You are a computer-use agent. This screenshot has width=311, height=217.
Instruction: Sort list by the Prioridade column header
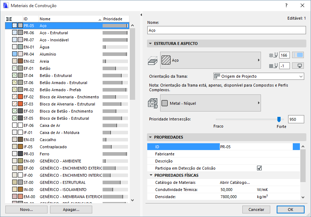click(116, 19)
